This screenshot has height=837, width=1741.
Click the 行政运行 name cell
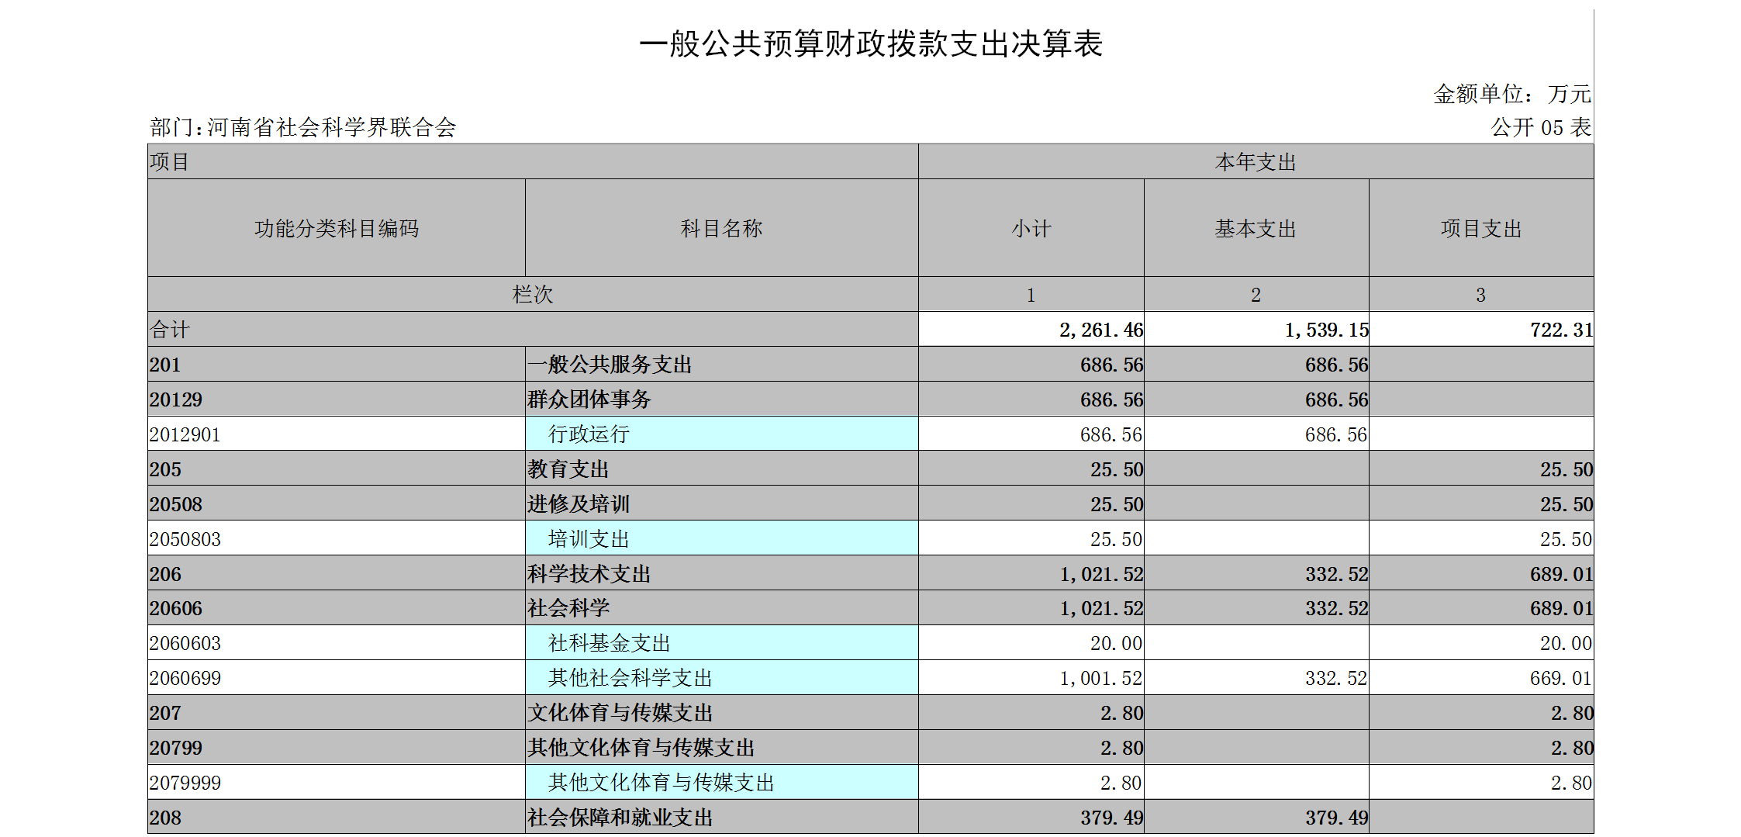point(722,434)
